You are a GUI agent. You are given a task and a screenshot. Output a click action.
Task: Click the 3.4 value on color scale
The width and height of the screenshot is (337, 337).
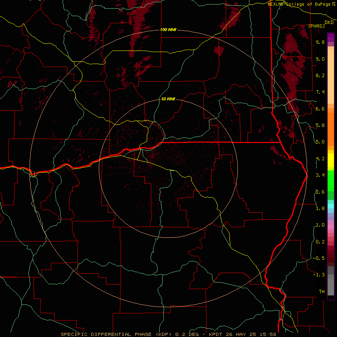pos(320,175)
